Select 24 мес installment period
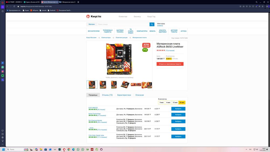 coord(182,102)
